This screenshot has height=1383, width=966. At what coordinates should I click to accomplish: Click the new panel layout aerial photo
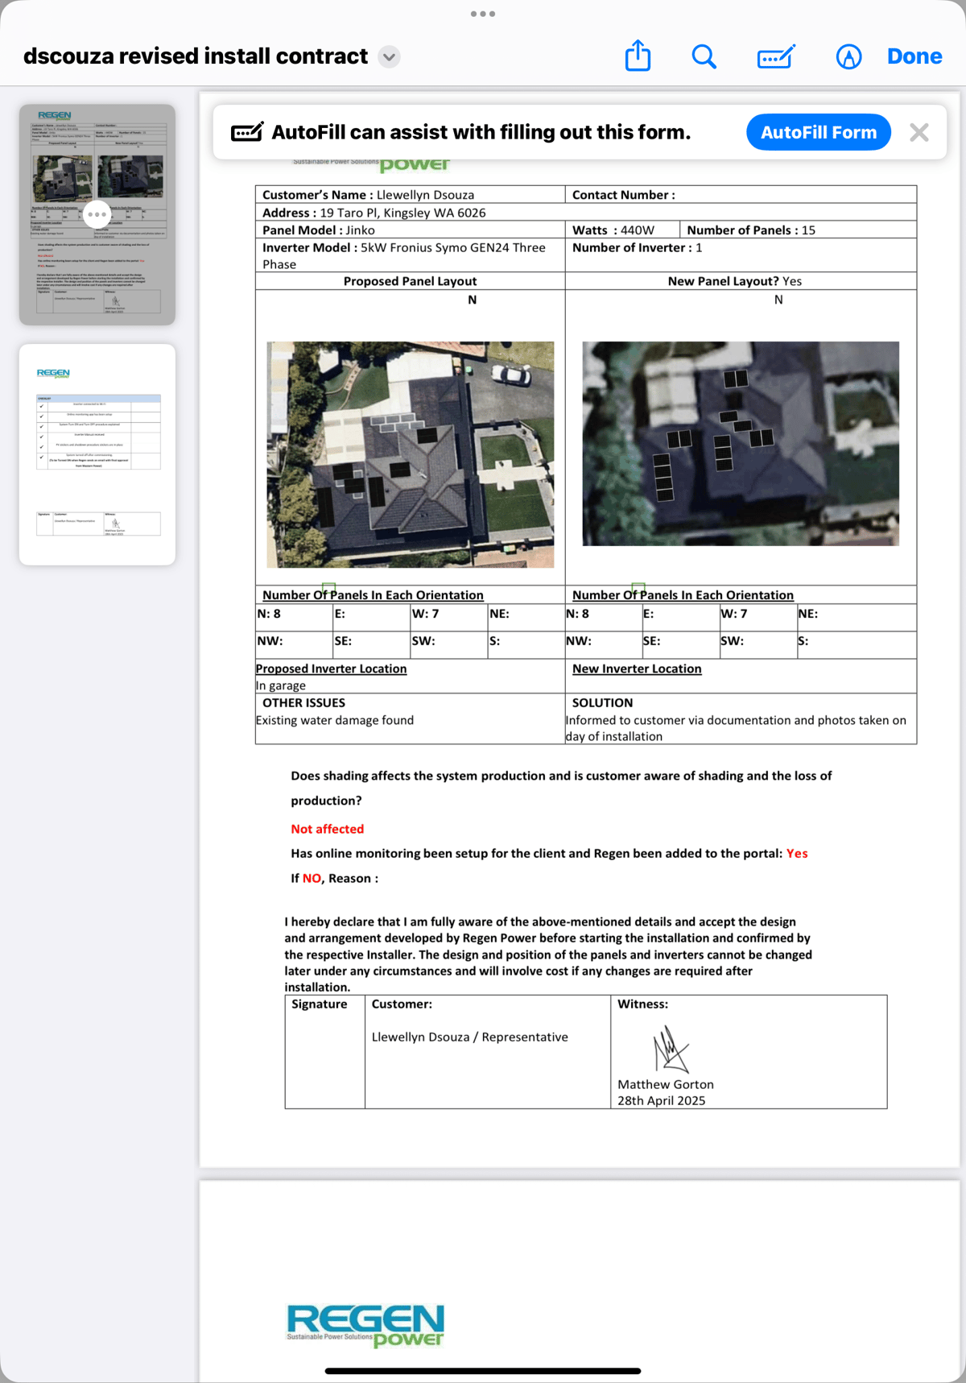pyautogui.click(x=741, y=444)
